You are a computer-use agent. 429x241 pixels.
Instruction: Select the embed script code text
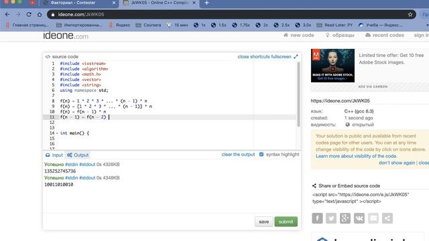pos(361,198)
